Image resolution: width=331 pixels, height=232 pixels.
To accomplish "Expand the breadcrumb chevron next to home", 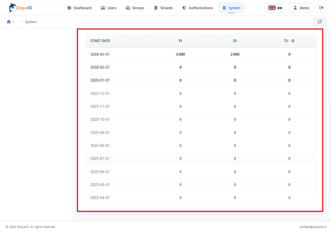I will (x=14, y=22).
